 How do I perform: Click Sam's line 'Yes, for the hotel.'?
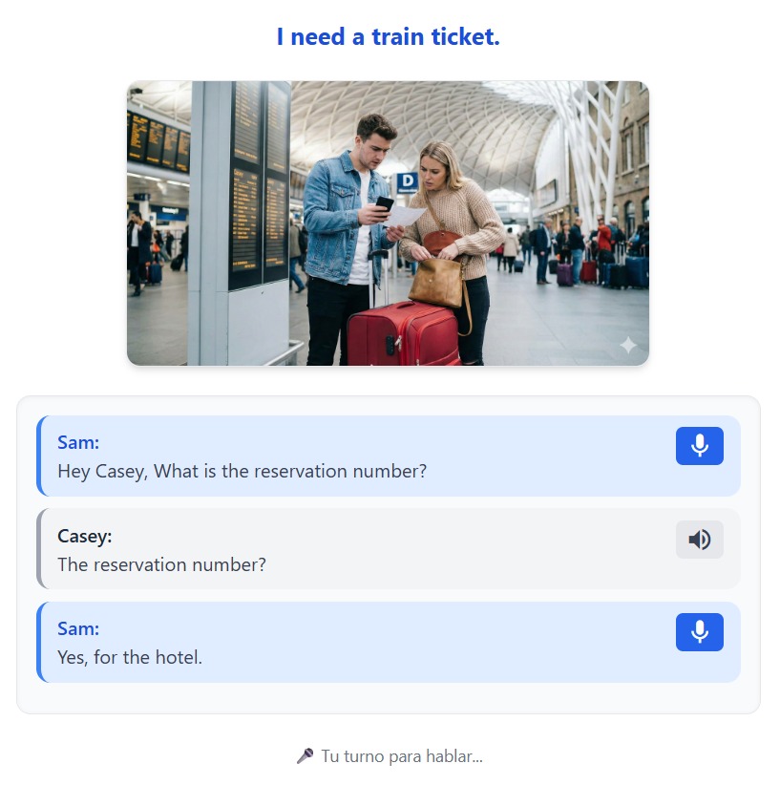130,657
